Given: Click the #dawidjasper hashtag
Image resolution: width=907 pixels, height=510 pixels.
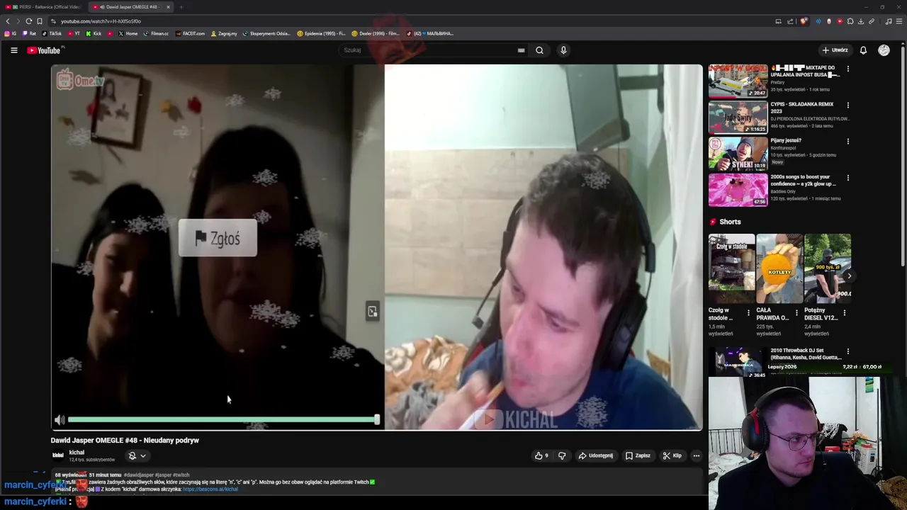Looking at the screenshot, I should pos(140,475).
